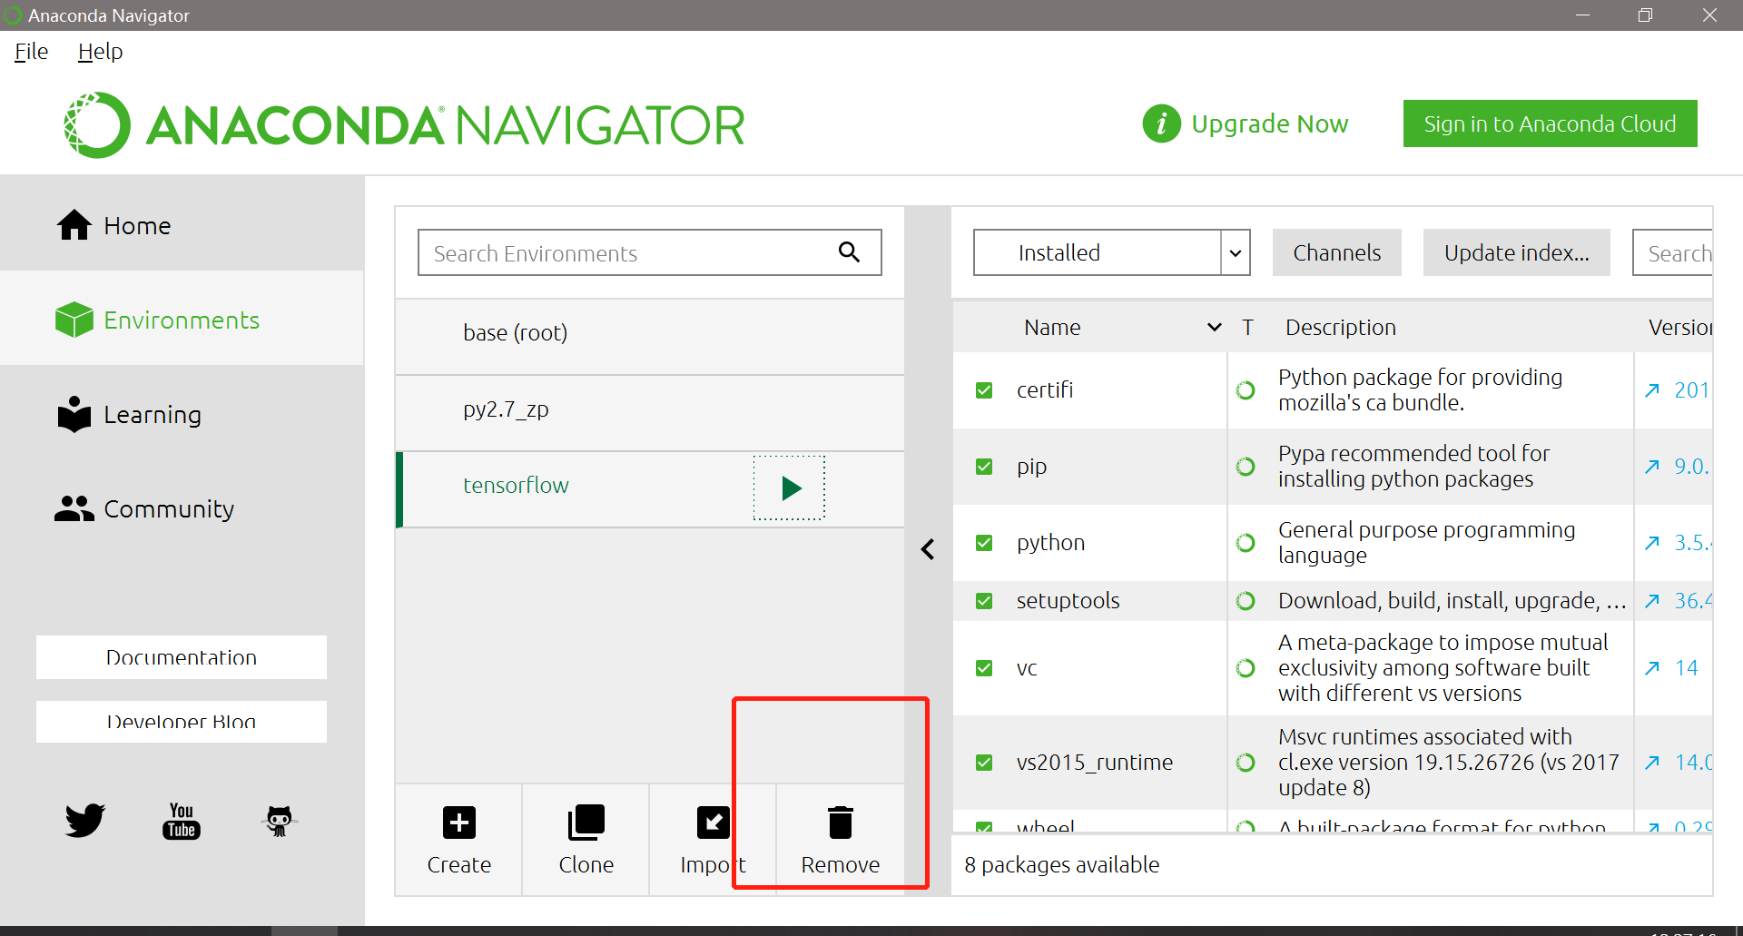
Task: Click the Description column header
Action: [1341, 327]
